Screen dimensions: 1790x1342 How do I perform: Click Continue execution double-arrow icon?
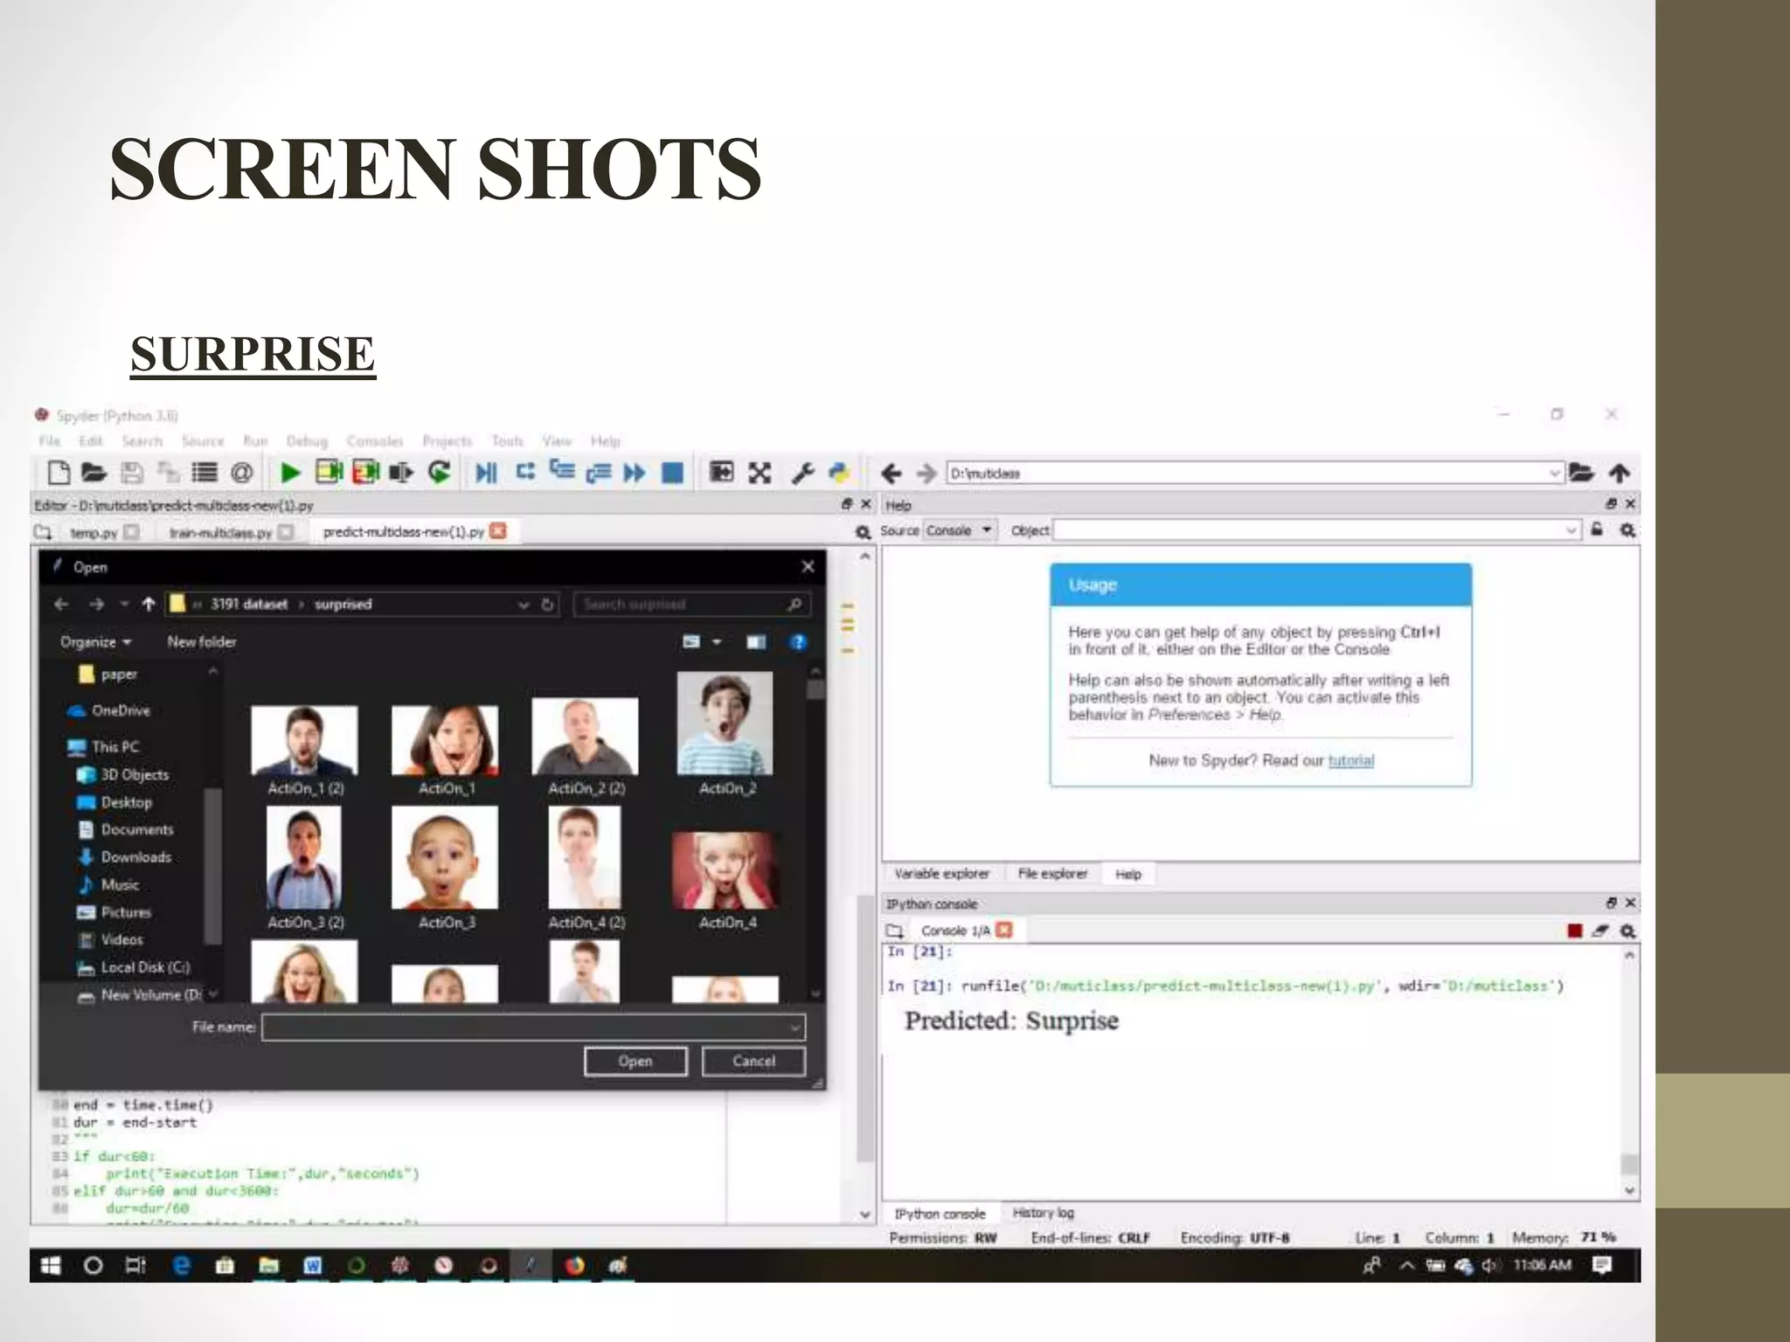[635, 473]
